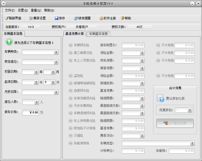Expand the 座位人数 dropdown
202x161 pixels.
(31, 102)
